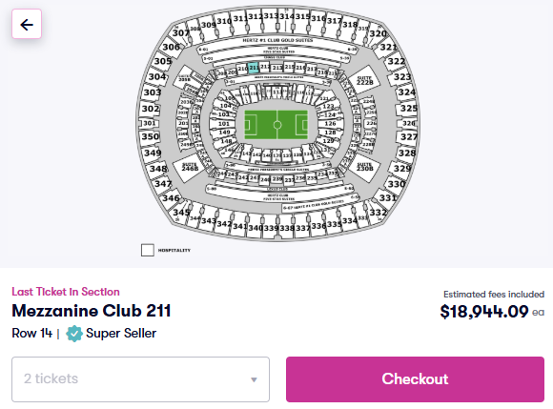Screen dimensions: 553x409
Task: Click Suite 222B on the seating map
Action: 364,80
